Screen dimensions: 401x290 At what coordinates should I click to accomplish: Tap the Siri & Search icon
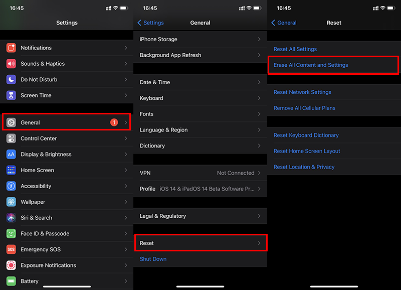click(x=11, y=218)
